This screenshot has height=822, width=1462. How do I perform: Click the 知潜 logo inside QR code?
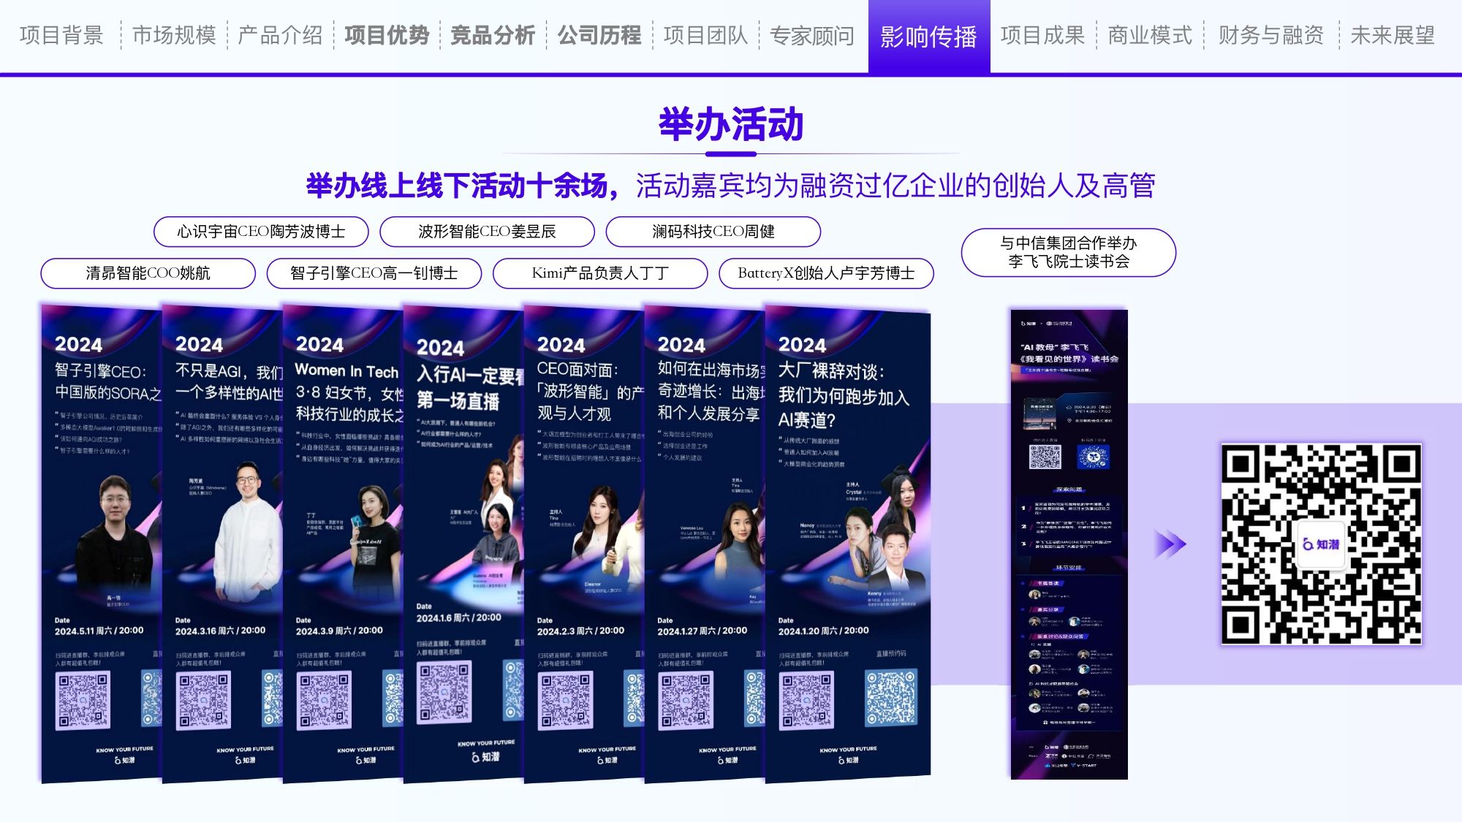click(1321, 544)
